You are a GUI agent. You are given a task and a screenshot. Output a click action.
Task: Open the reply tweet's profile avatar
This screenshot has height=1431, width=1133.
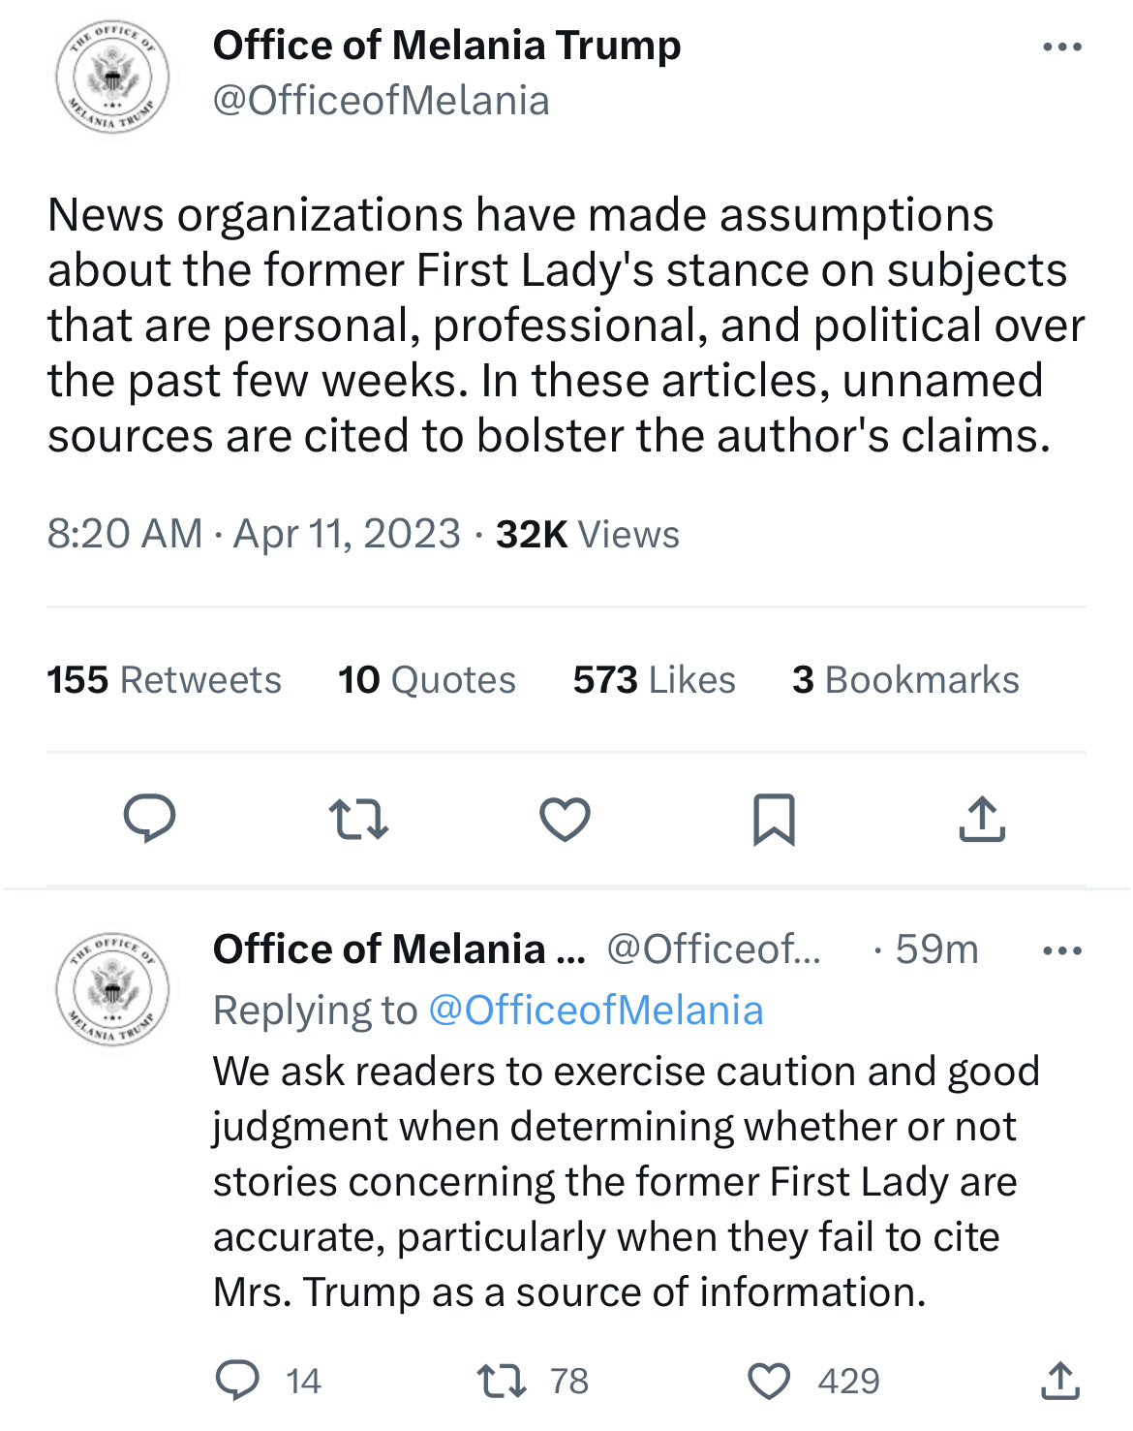point(112,989)
